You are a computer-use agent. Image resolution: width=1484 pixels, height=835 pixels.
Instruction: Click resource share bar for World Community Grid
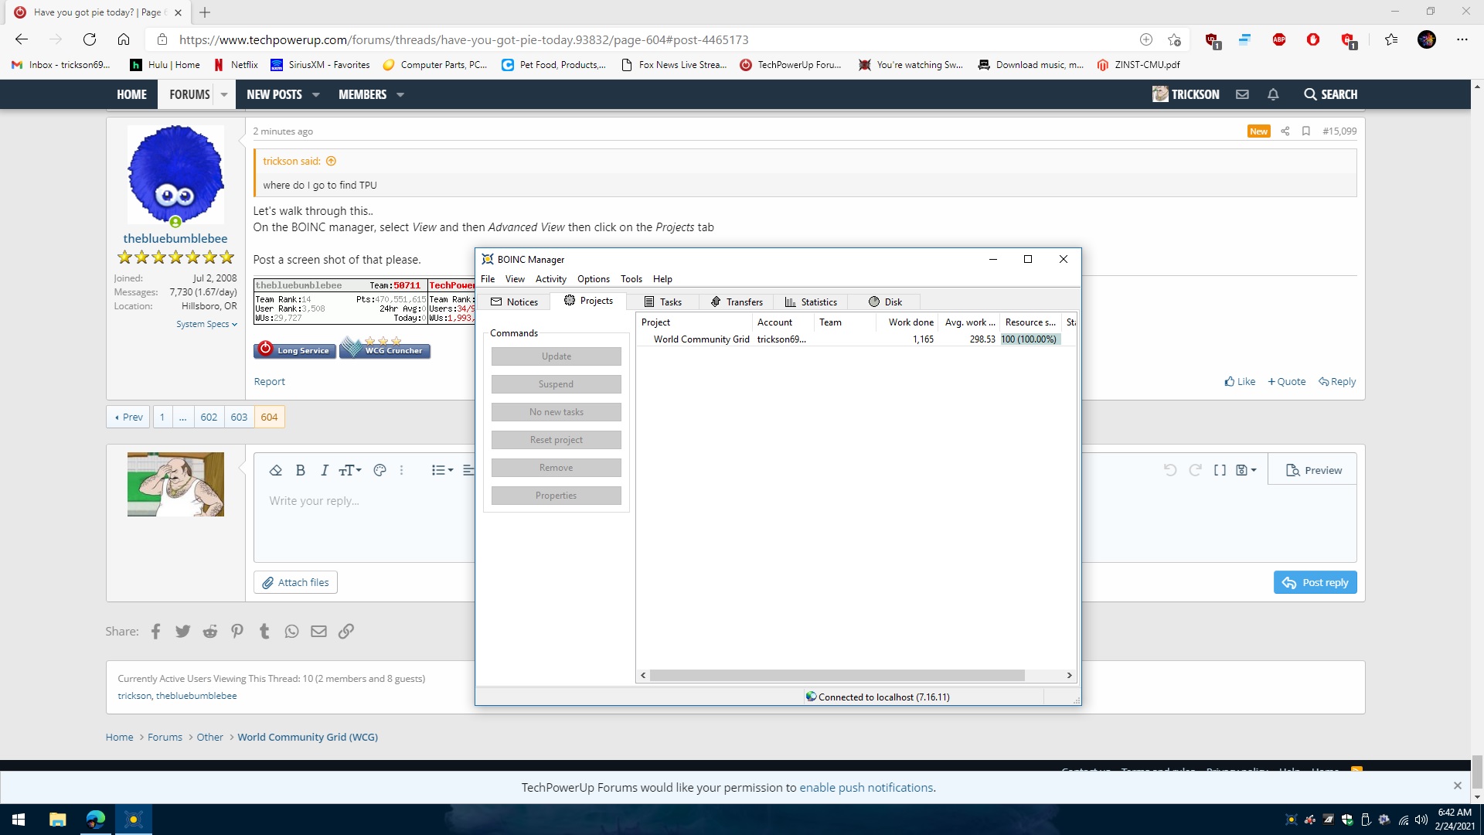(1029, 339)
